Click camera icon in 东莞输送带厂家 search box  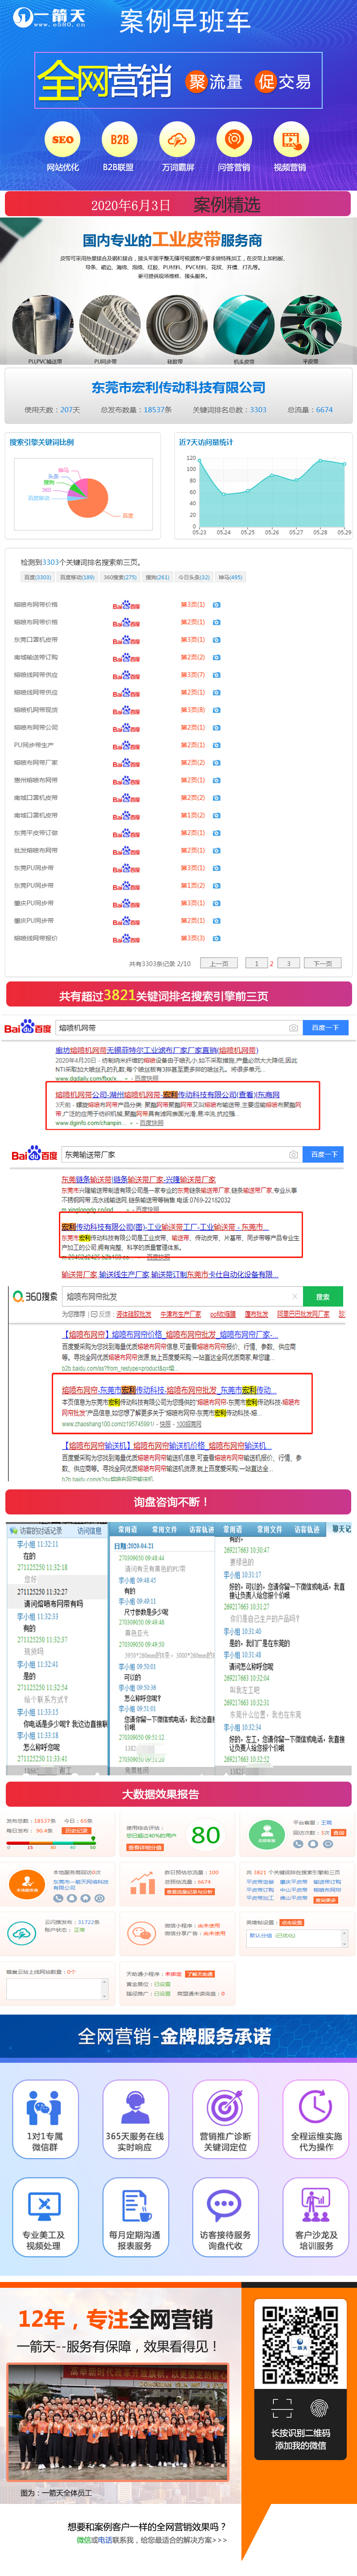pos(293,1154)
